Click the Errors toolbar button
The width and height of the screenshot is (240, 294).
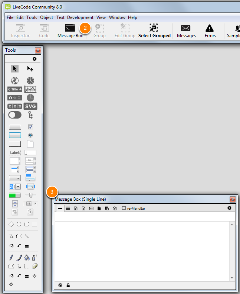[x=210, y=31]
